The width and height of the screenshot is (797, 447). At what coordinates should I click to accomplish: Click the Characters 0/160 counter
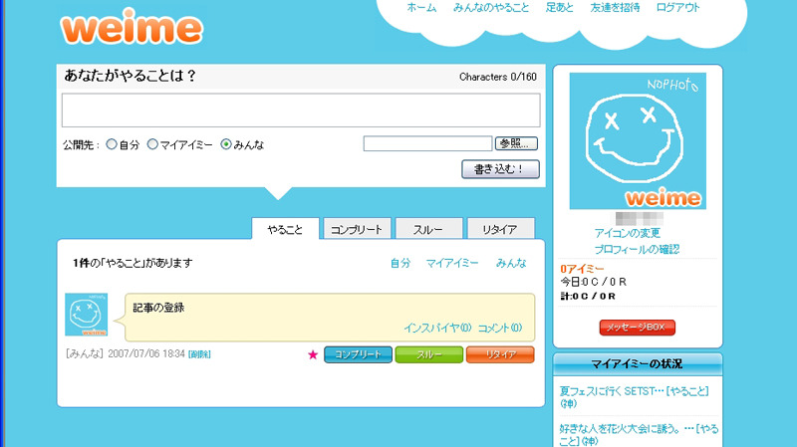coord(498,77)
